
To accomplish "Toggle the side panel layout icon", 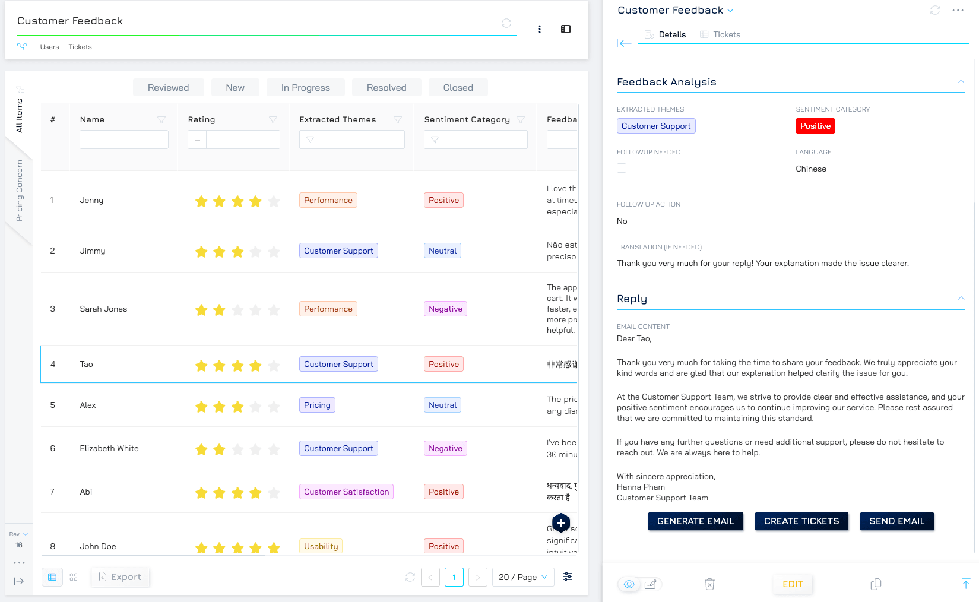I will (x=566, y=29).
